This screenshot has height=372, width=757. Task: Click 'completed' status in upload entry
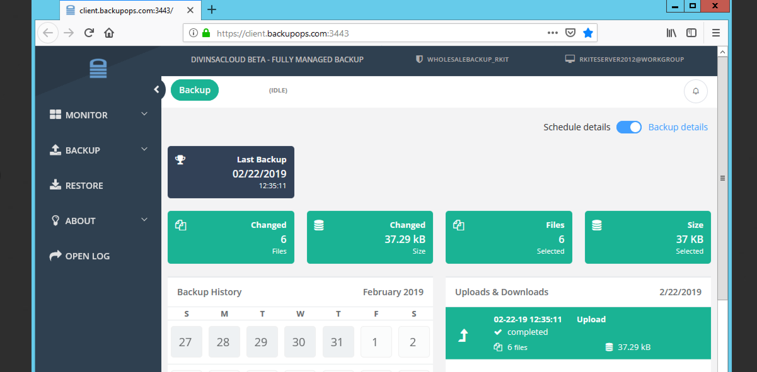pos(528,332)
